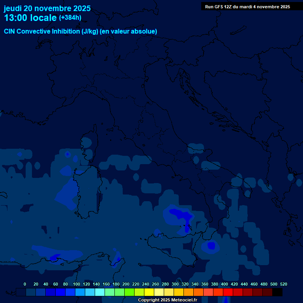Click the pure blue 60 legend swatch
This screenshot has width=303, height=303.
(x=60, y=292)
